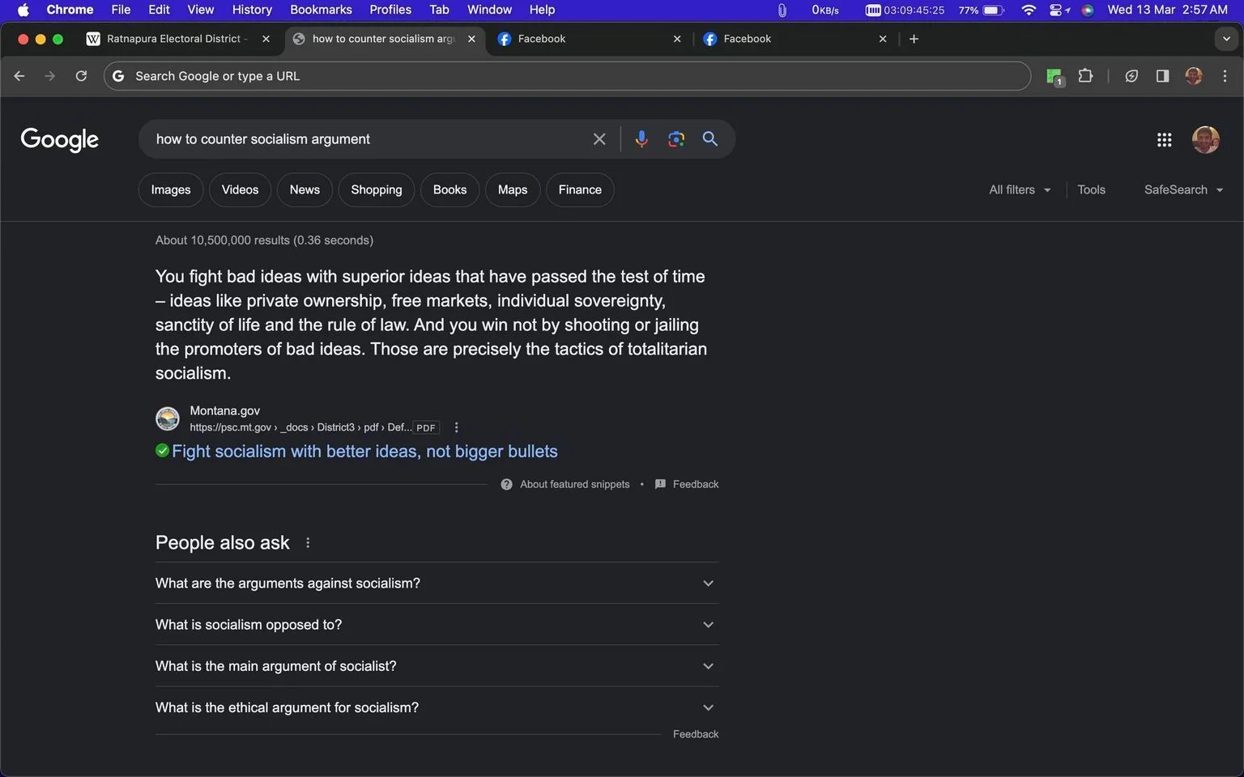Image resolution: width=1244 pixels, height=777 pixels.
Task: Click Feedback below the featured snippet
Action: coord(696,484)
